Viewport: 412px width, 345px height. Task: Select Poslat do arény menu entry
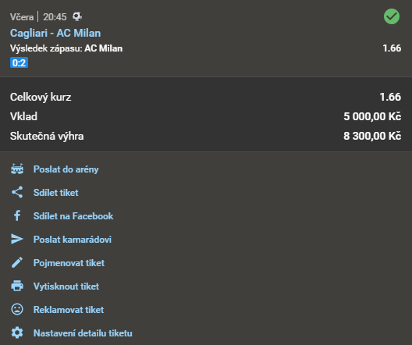coord(66,169)
